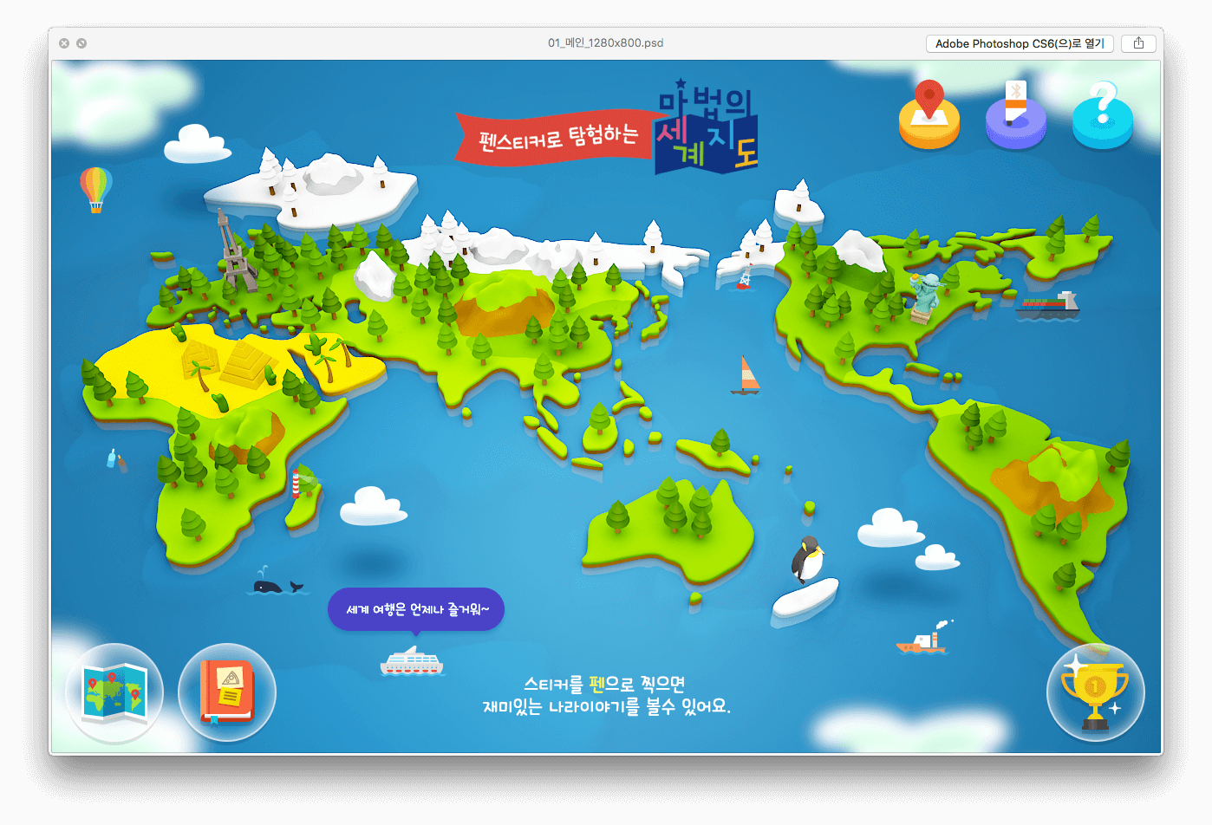Click the rainbow hot air balloon
1212x825 pixels.
click(x=95, y=189)
